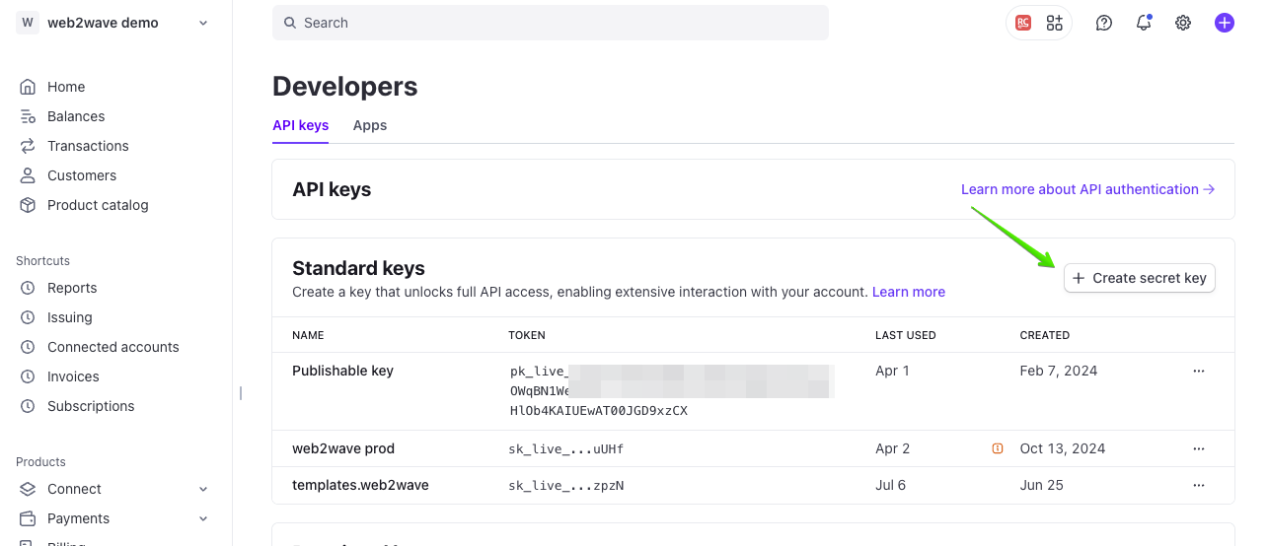
Task: Open the Subscriptions shortcut
Action: pyautogui.click(x=91, y=406)
